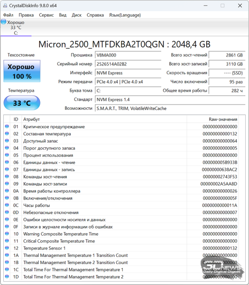This screenshot has width=249, height=285.
Task: Click status dot for Temperature Sensor 1 row
Action: [x=7, y=248]
